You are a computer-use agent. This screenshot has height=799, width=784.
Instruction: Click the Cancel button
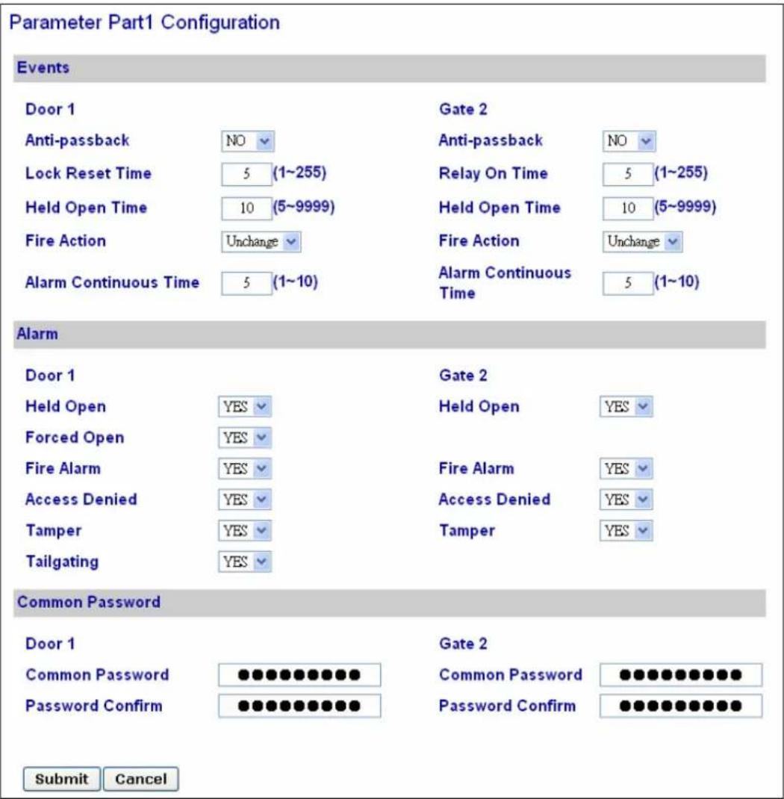click(x=141, y=779)
